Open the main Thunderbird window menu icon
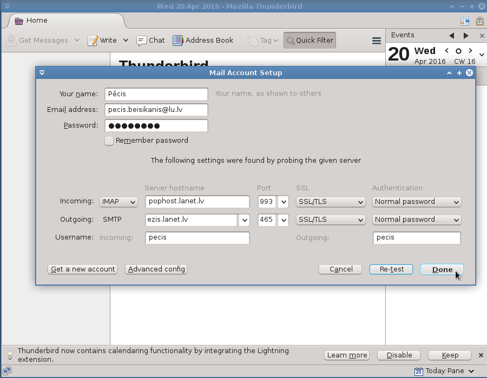The height and width of the screenshot is (378, 487). 7,6
